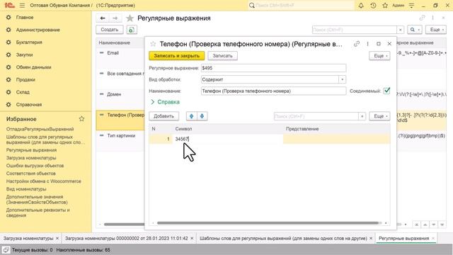Close the Загрузка номенклатуры tab
Image resolution: width=453 pixels, height=255 pixels.
57,238
